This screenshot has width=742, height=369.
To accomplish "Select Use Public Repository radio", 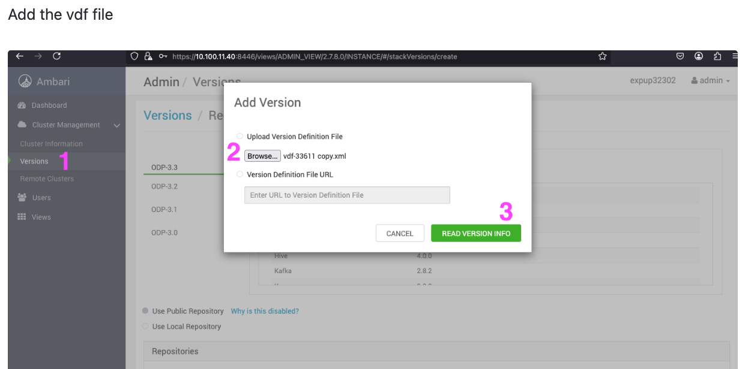I will [145, 311].
